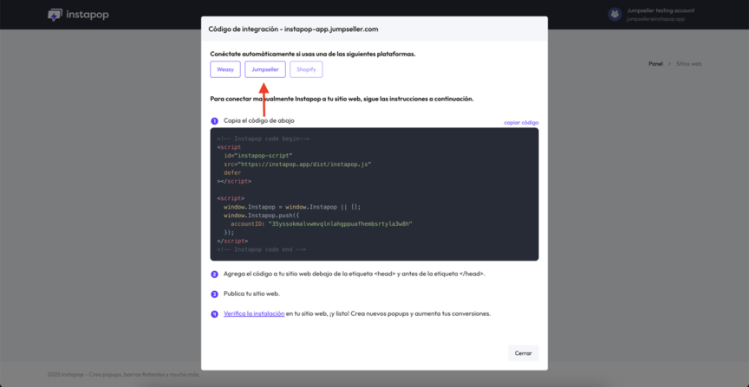Viewport: 749px width, 387px height.
Task: Click the step 2 numbered circle
Action: pos(214,274)
